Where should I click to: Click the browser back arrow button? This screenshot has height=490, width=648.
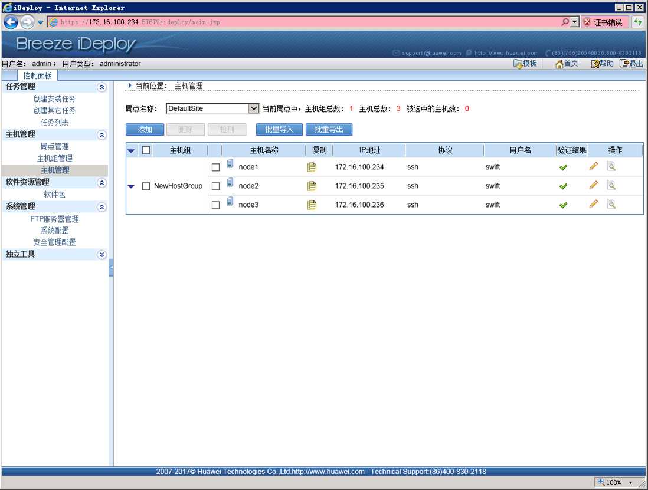point(11,22)
